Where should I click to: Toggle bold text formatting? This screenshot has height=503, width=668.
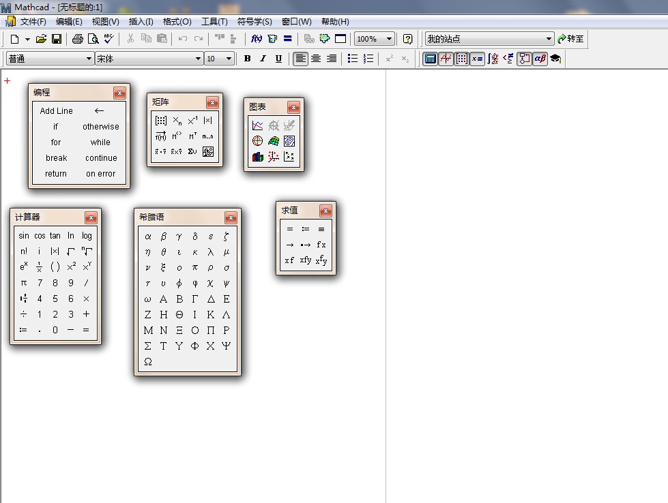[247, 59]
